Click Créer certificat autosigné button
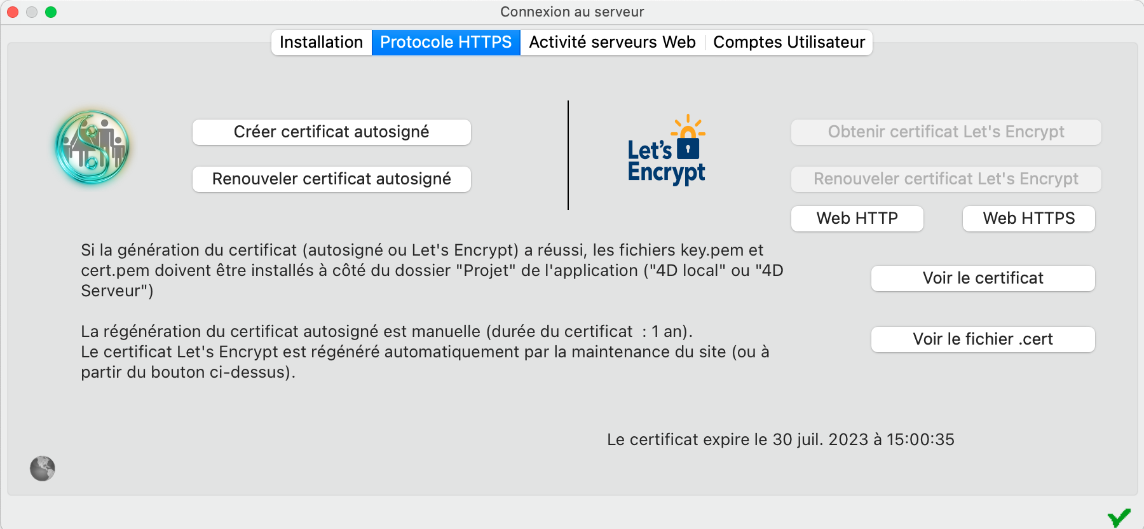The width and height of the screenshot is (1144, 529). pos(332,132)
